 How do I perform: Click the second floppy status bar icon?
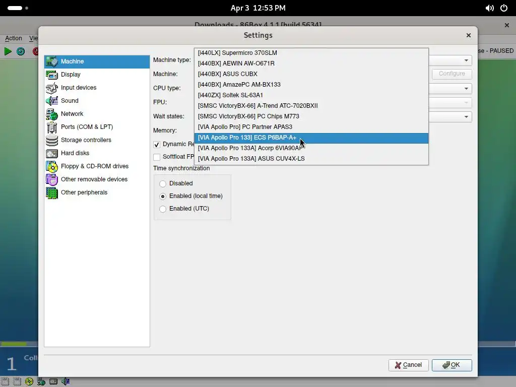17,381
